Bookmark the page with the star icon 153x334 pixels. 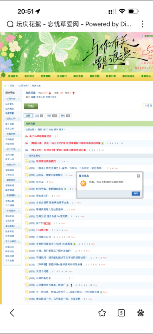[x=102, y=313]
